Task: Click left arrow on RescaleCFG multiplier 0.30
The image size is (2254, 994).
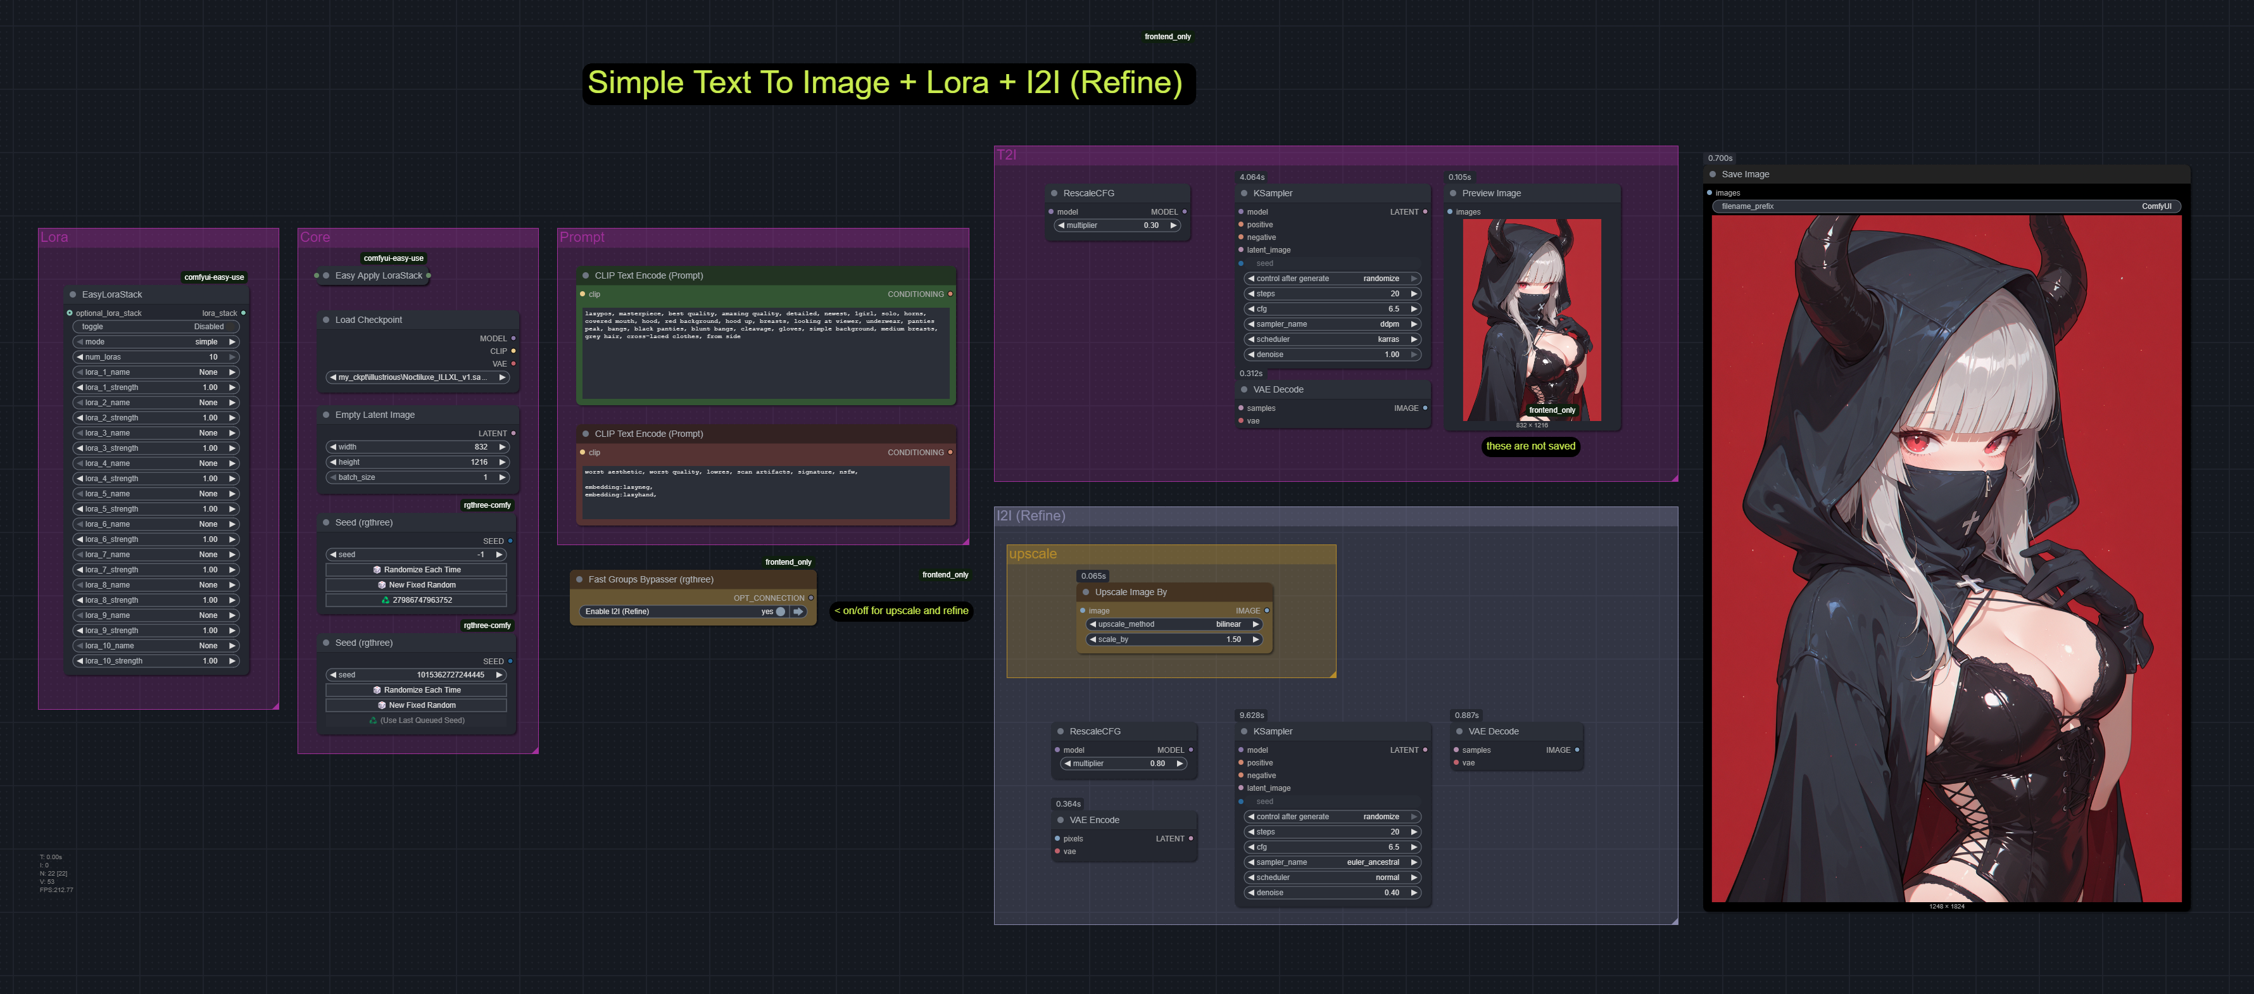Action: tap(1061, 226)
